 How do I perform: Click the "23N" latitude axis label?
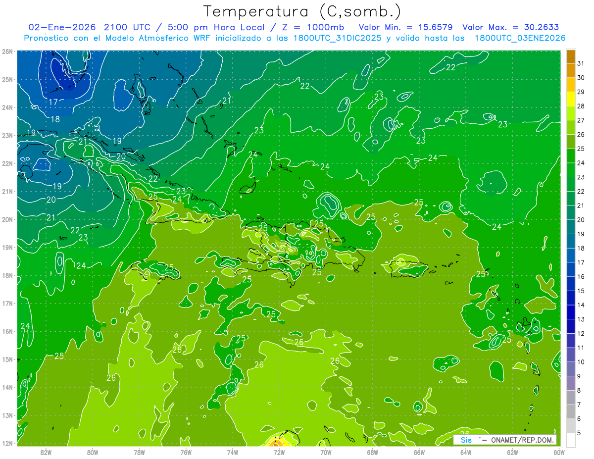[7, 135]
